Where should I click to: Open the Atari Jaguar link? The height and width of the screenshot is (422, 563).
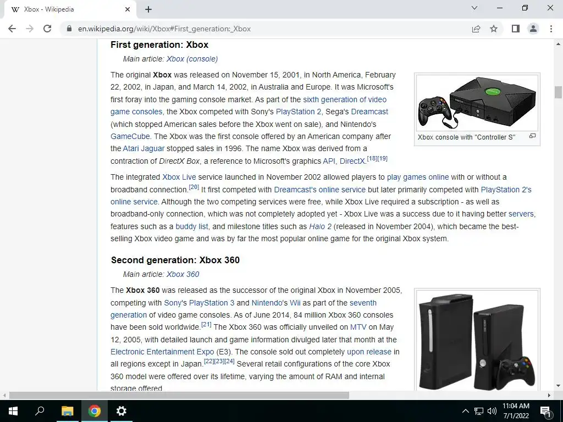pyautogui.click(x=143, y=148)
